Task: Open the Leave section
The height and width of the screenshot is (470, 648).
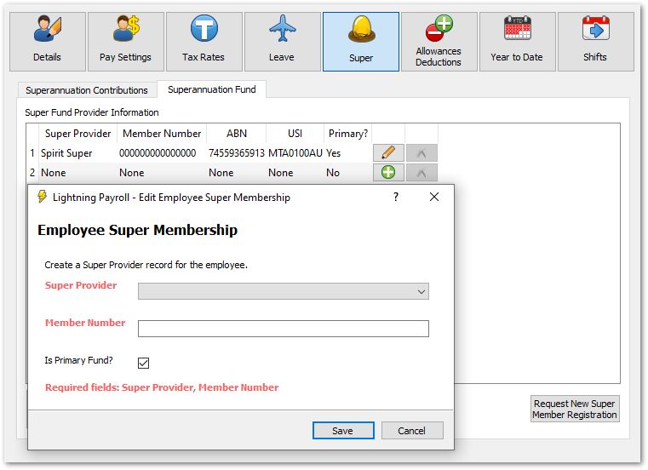Action: click(x=282, y=42)
